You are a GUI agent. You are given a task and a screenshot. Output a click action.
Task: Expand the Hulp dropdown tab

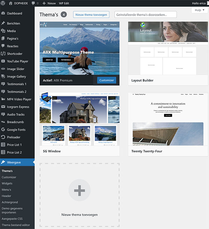tap(200, 10)
